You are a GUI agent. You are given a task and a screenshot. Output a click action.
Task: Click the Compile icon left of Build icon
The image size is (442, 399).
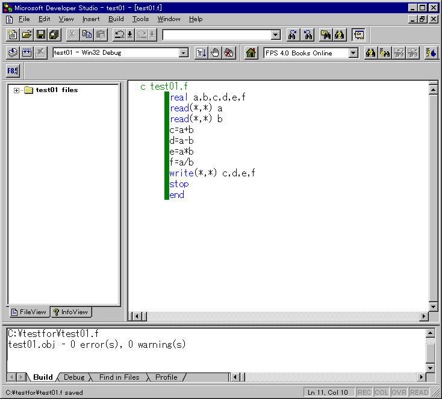point(13,53)
